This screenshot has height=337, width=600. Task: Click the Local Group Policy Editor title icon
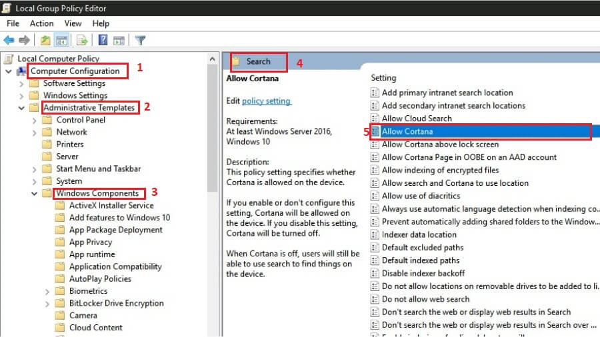[6, 8]
